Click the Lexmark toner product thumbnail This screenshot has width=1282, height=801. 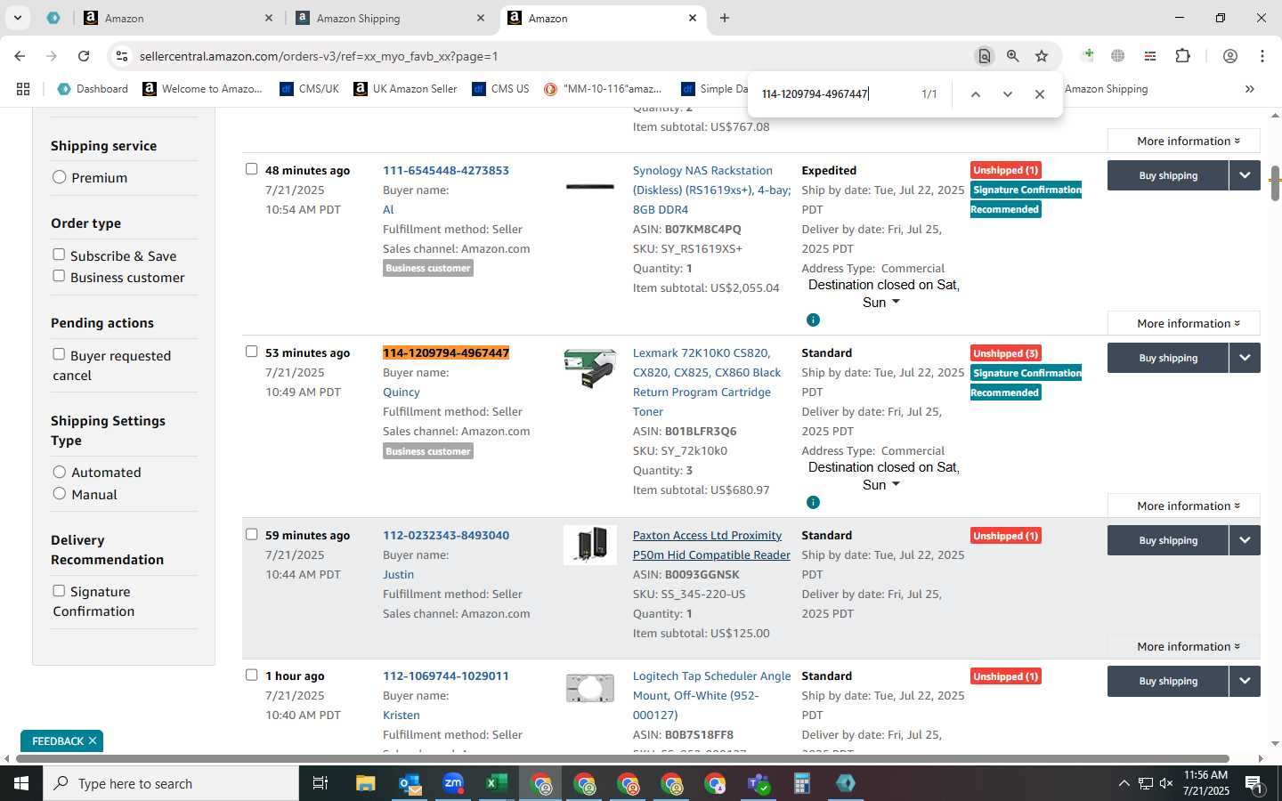[590, 368]
